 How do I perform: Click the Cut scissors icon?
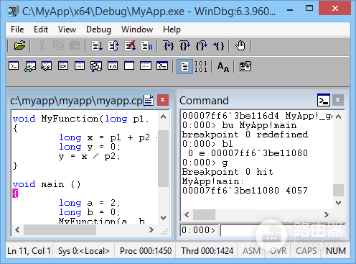pyautogui.click(x=42, y=45)
